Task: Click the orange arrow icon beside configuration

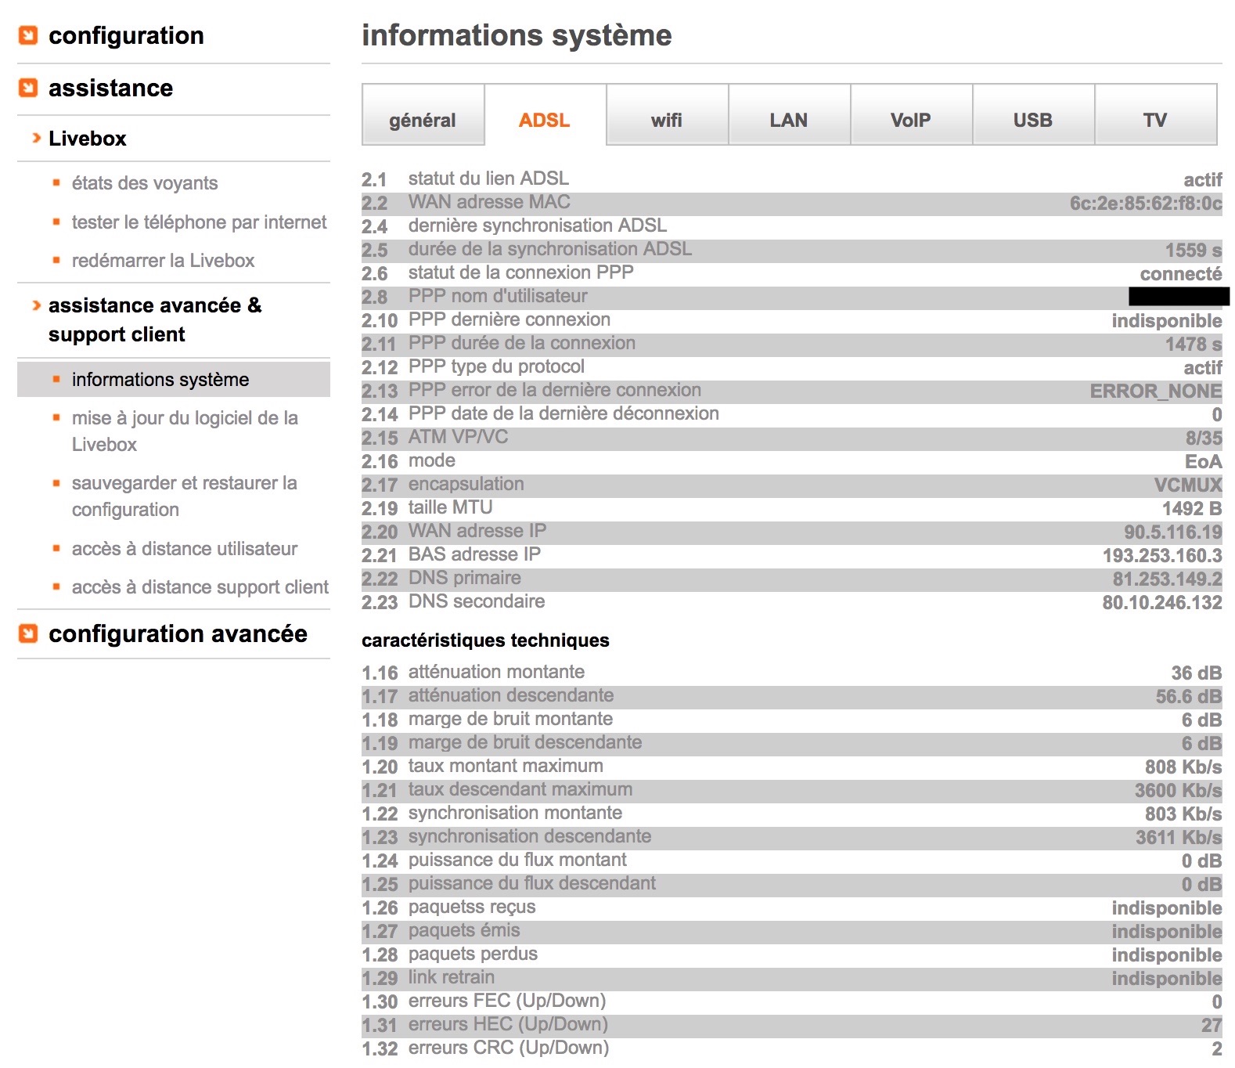Action: 28,35
